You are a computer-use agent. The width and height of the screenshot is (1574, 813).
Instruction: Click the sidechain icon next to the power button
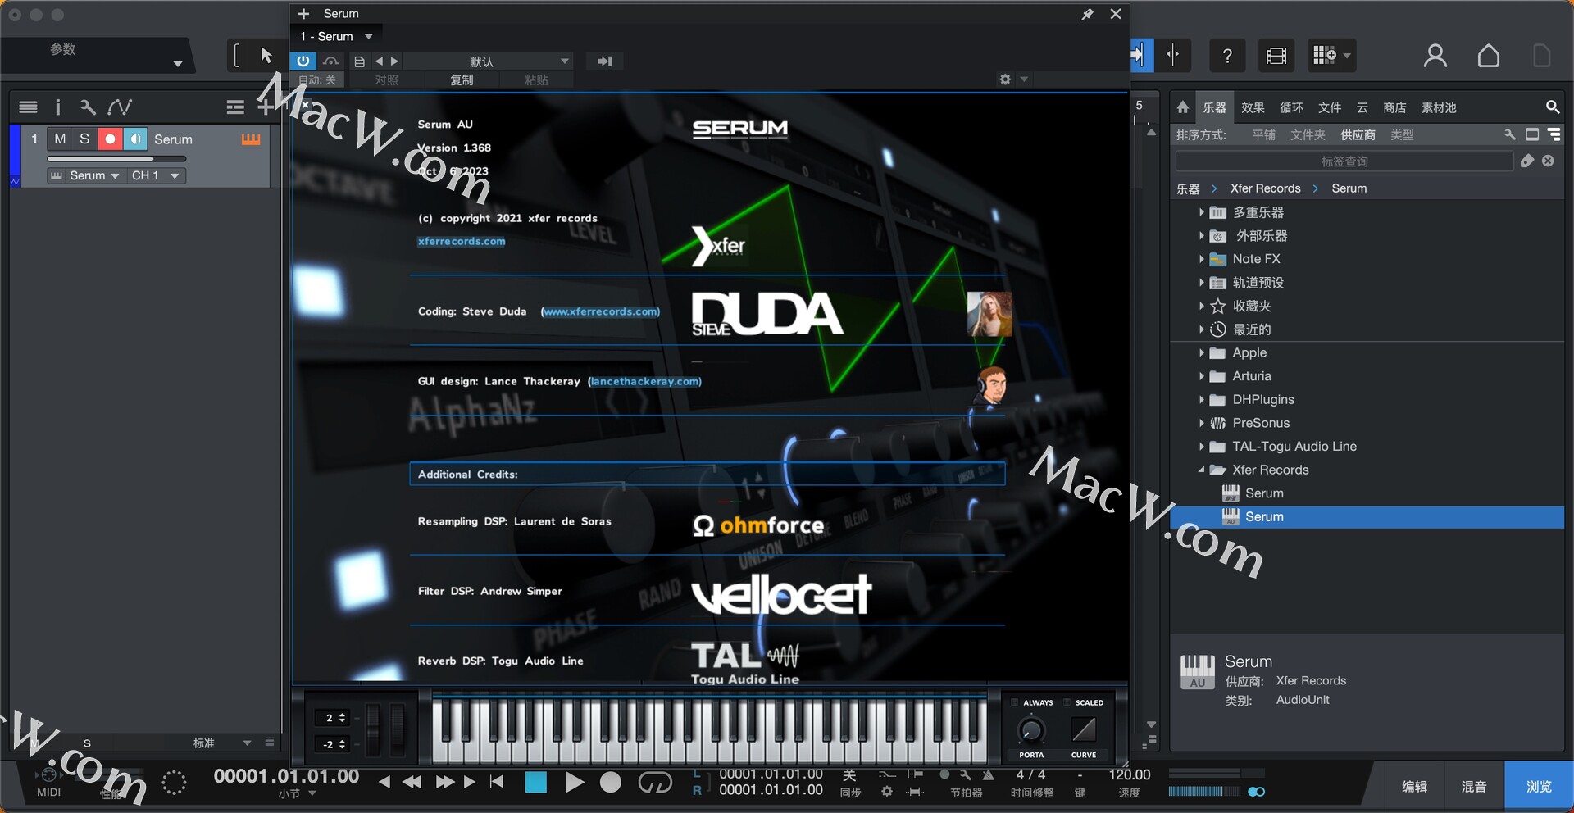[x=330, y=61]
